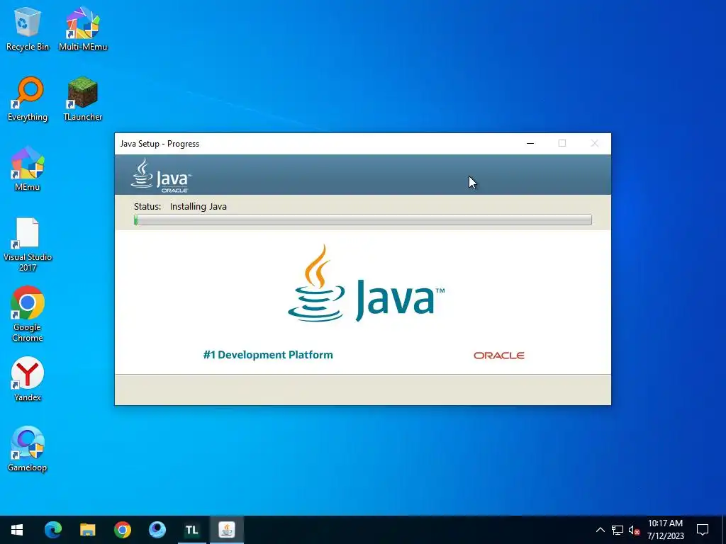Click the Java installation progress bar
726x544 pixels.
point(362,220)
